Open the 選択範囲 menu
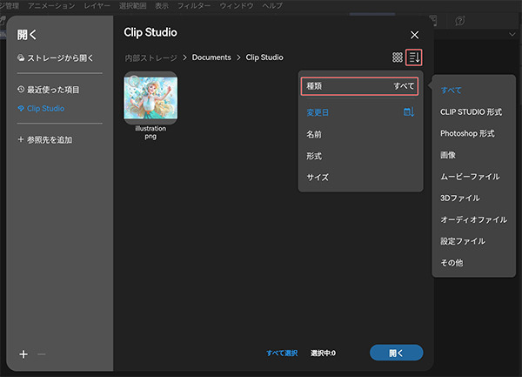522x377 pixels. (x=132, y=6)
